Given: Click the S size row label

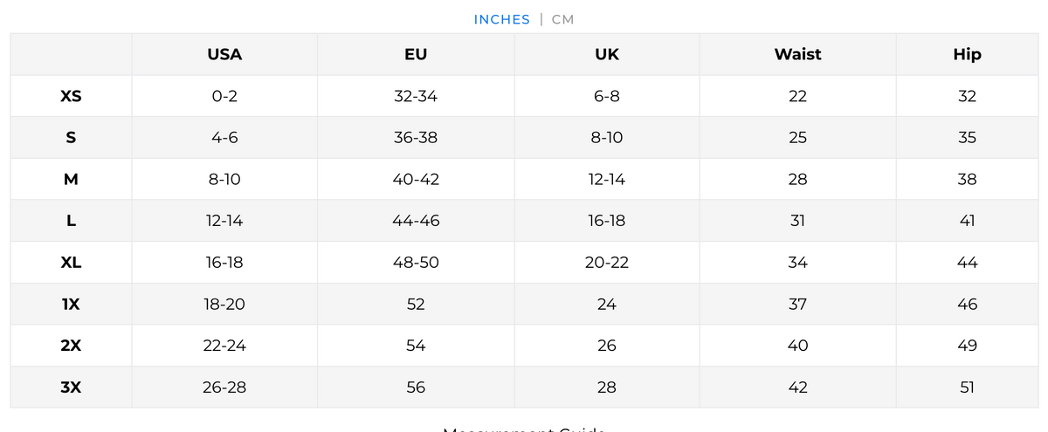Looking at the screenshot, I should 71,138.
